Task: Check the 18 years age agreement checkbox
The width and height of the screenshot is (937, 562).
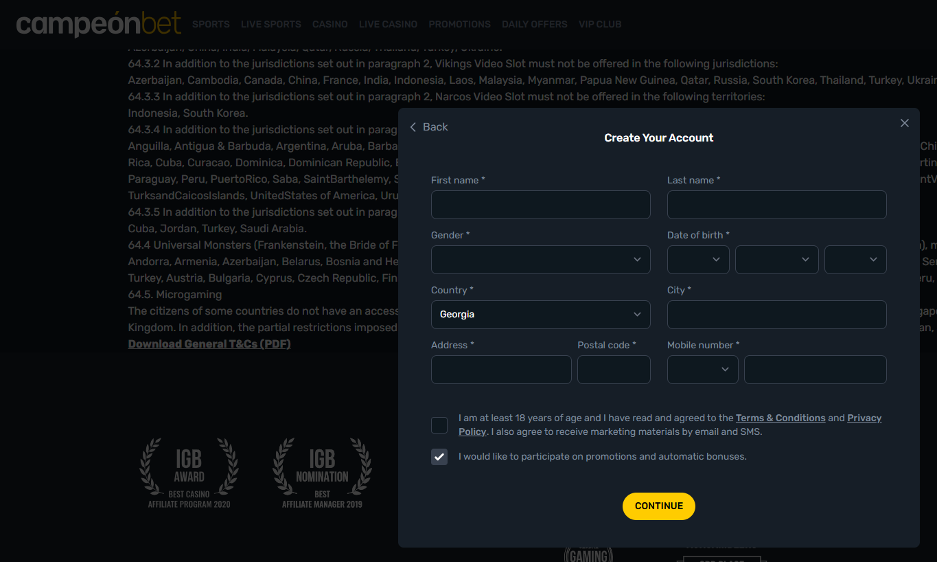Action: (439, 425)
